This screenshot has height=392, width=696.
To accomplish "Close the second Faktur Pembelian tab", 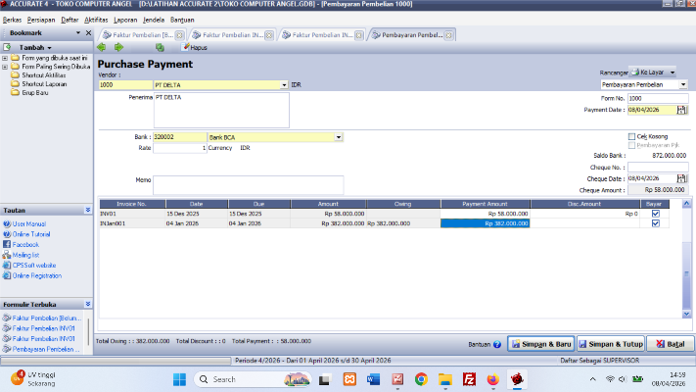I will [x=269, y=35].
